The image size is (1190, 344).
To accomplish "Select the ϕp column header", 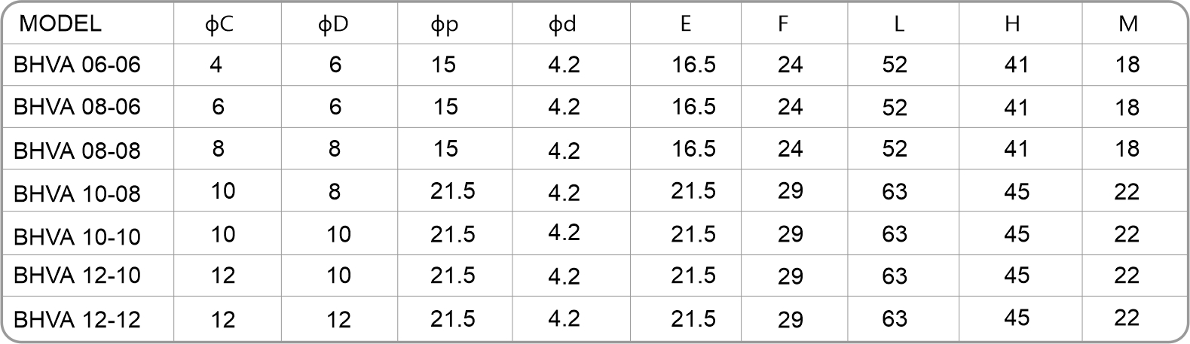I will coord(445,26).
